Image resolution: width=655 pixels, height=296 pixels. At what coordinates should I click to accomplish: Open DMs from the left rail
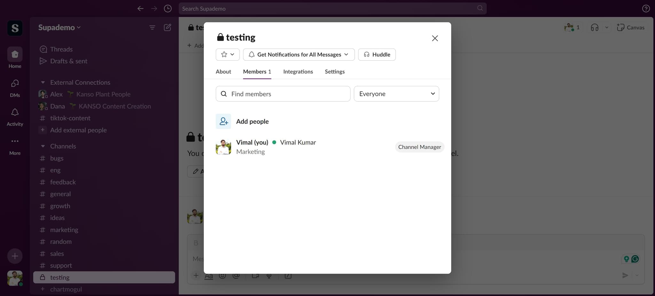tap(15, 84)
